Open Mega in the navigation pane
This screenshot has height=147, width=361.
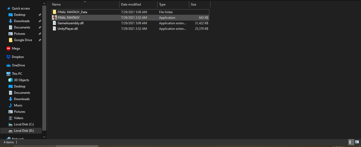(16, 48)
